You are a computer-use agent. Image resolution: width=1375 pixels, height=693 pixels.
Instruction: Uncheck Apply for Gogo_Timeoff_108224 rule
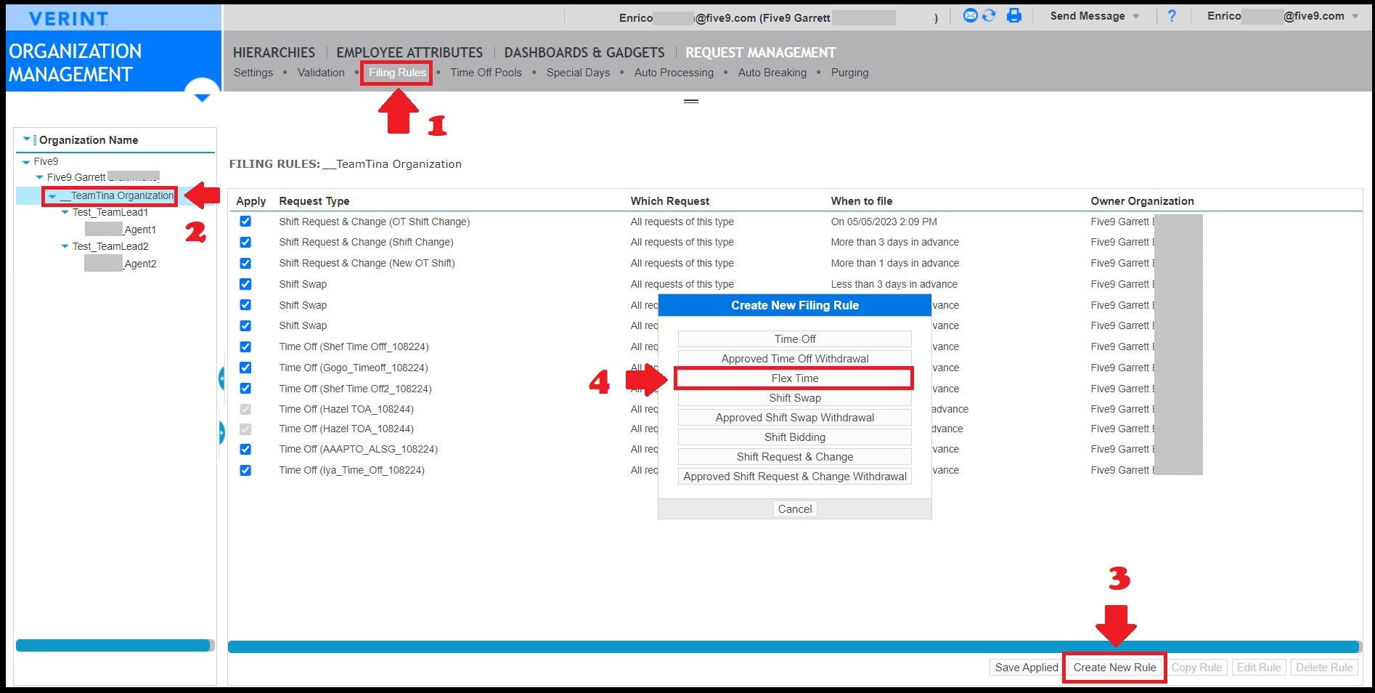[245, 368]
